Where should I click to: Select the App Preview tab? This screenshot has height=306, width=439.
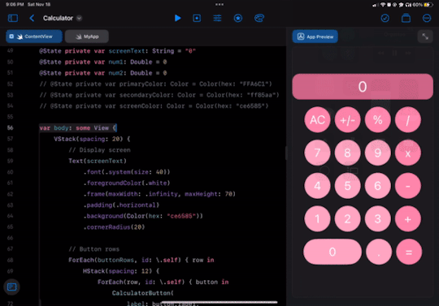coord(315,37)
